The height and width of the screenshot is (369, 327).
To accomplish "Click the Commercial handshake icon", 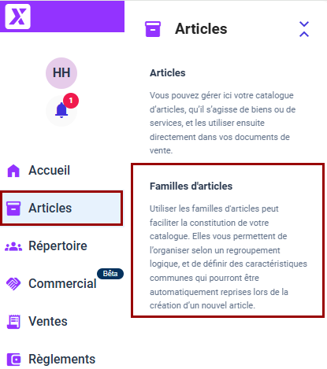I will tap(13, 284).
